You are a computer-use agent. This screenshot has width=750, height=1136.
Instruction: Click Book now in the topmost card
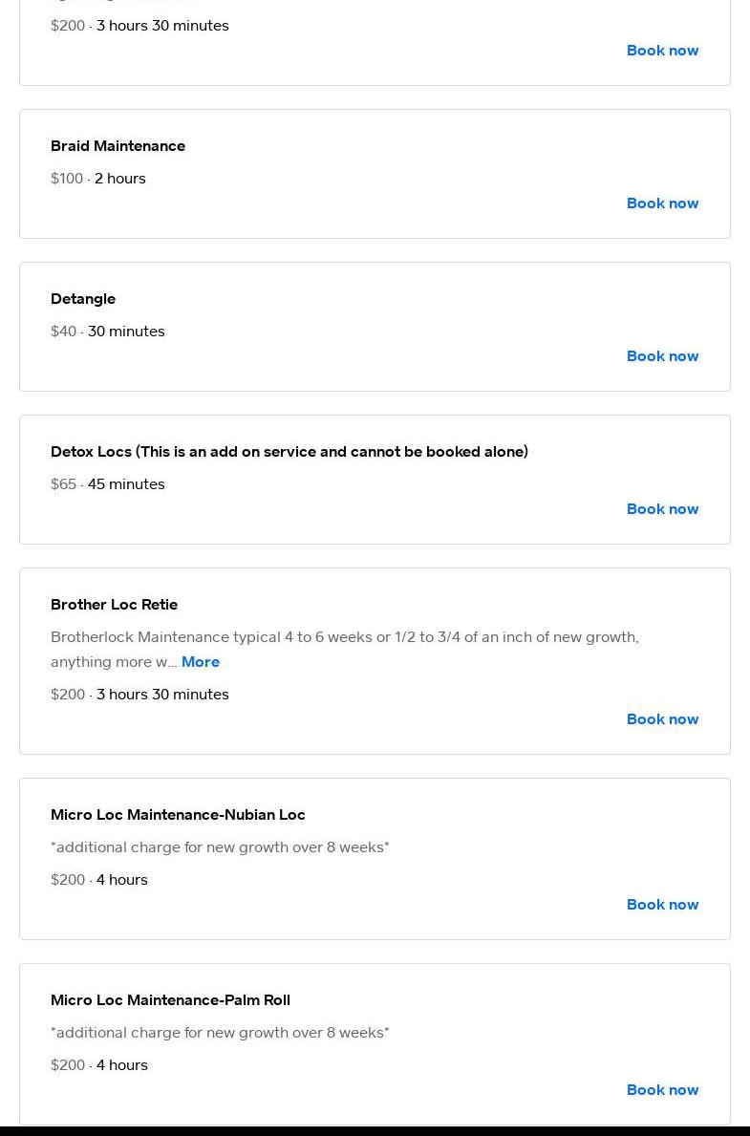pos(662,50)
